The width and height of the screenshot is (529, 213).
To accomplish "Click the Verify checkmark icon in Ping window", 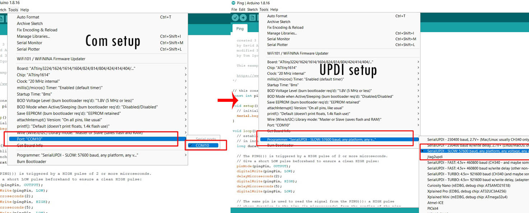I will tap(235, 18).
